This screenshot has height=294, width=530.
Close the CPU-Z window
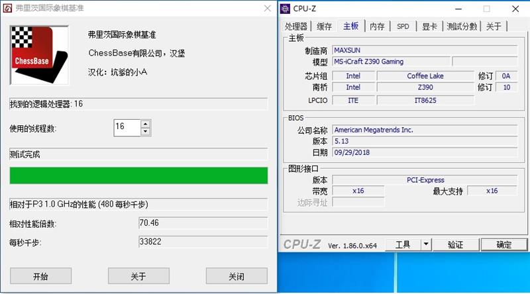[x=515, y=9]
